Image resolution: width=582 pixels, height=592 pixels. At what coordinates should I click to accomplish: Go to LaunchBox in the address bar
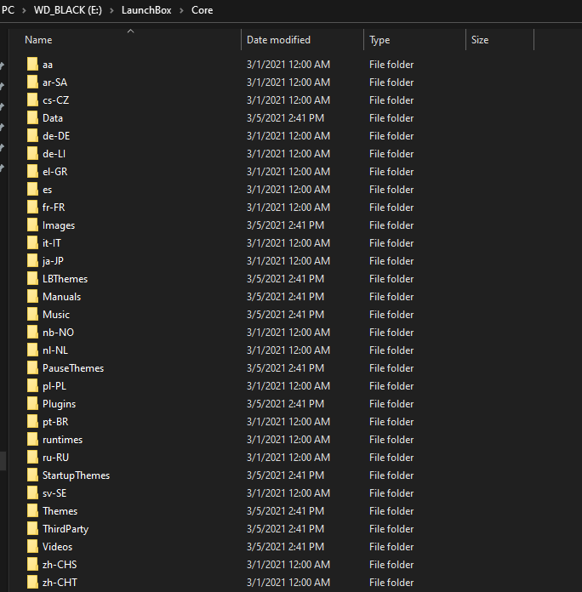(146, 10)
